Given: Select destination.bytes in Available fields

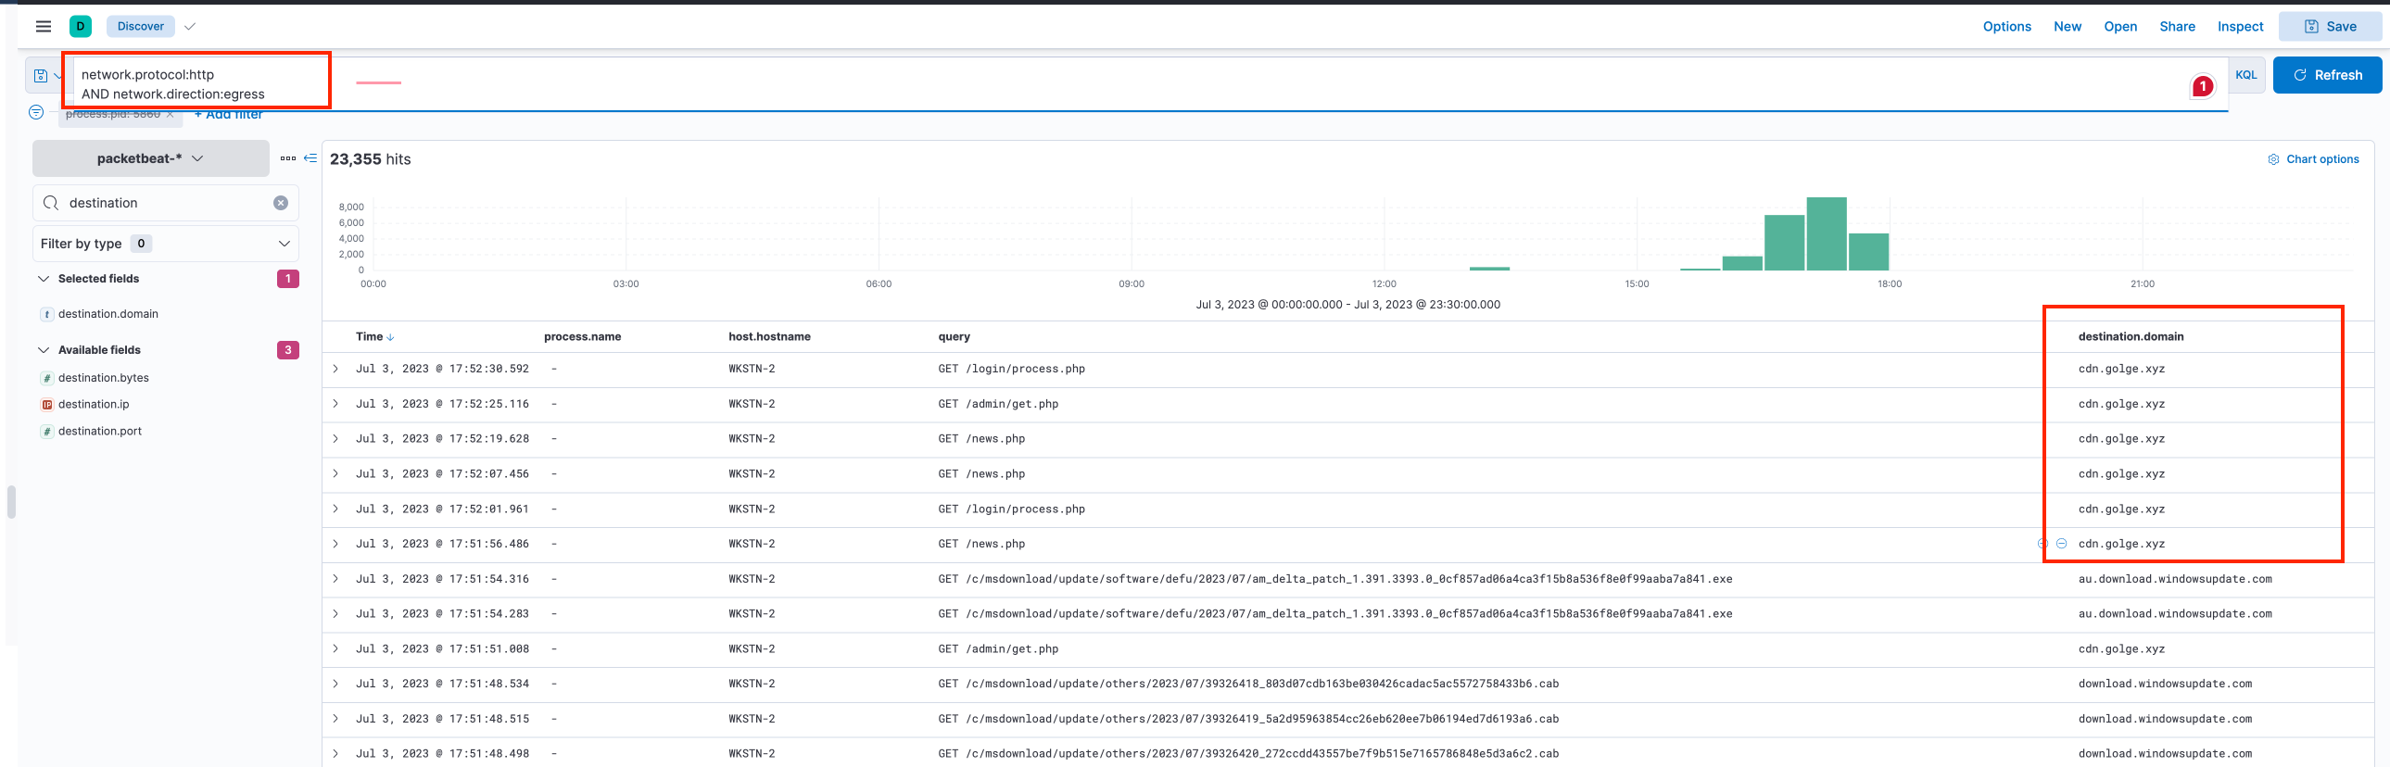Looking at the screenshot, I should coord(103,378).
